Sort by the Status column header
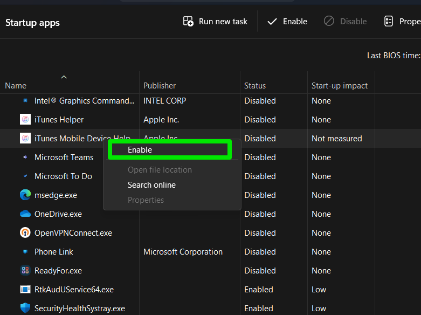Viewport: 421px width, 315px height. [255, 85]
